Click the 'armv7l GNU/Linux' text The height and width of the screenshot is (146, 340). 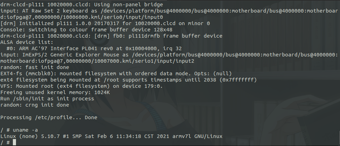point(197,136)
